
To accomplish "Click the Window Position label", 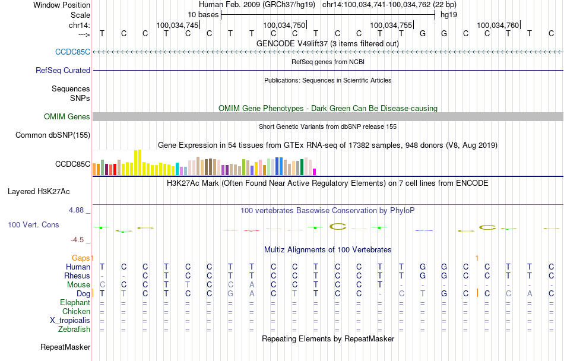I will [x=62, y=5].
